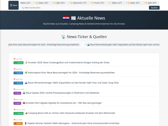Open article Maut-Update 2026 Preisanpassungen
The image size is (168, 126).
[x=63, y=93]
